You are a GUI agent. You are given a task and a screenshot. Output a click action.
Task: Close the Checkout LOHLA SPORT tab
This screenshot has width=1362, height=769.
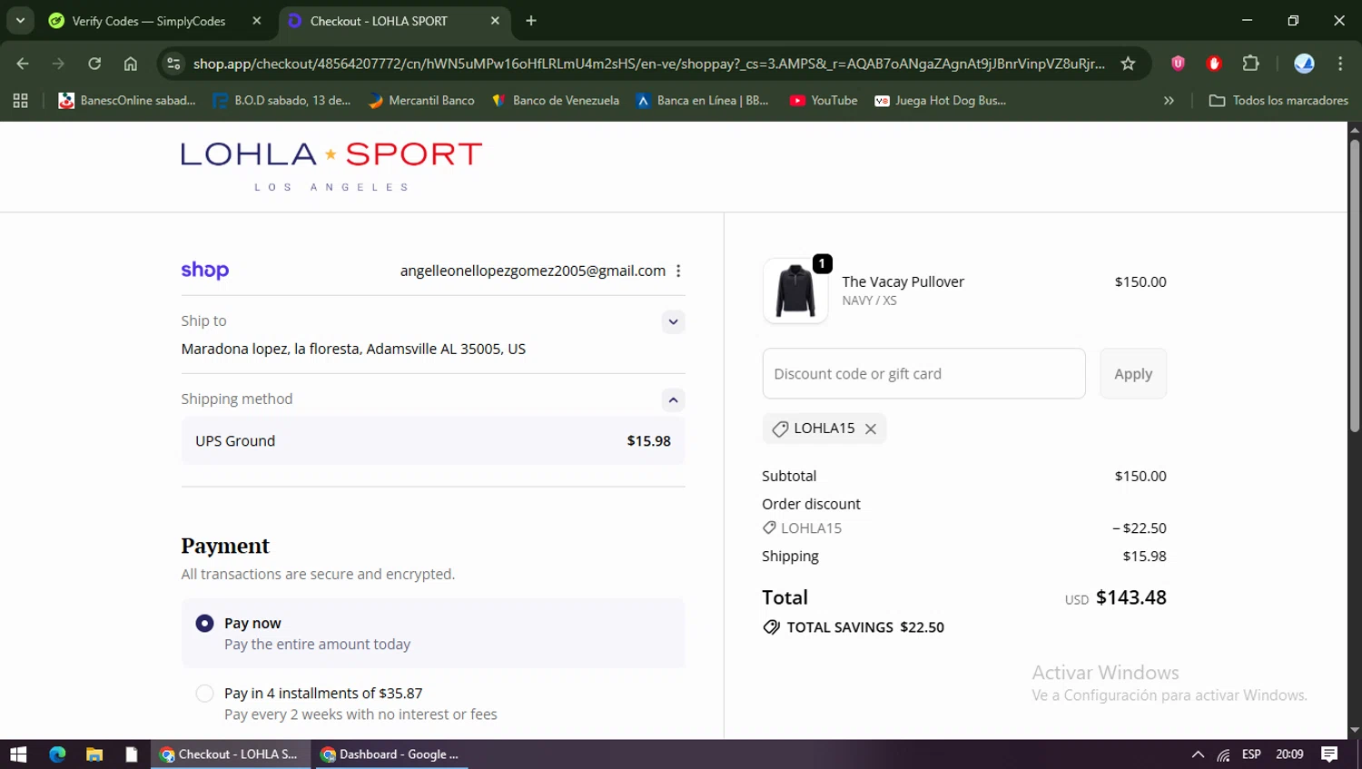pos(495,21)
